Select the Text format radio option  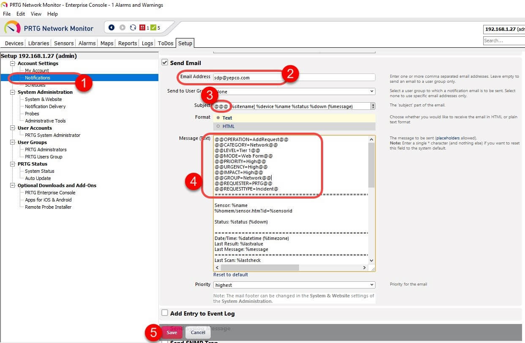pyautogui.click(x=218, y=118)
